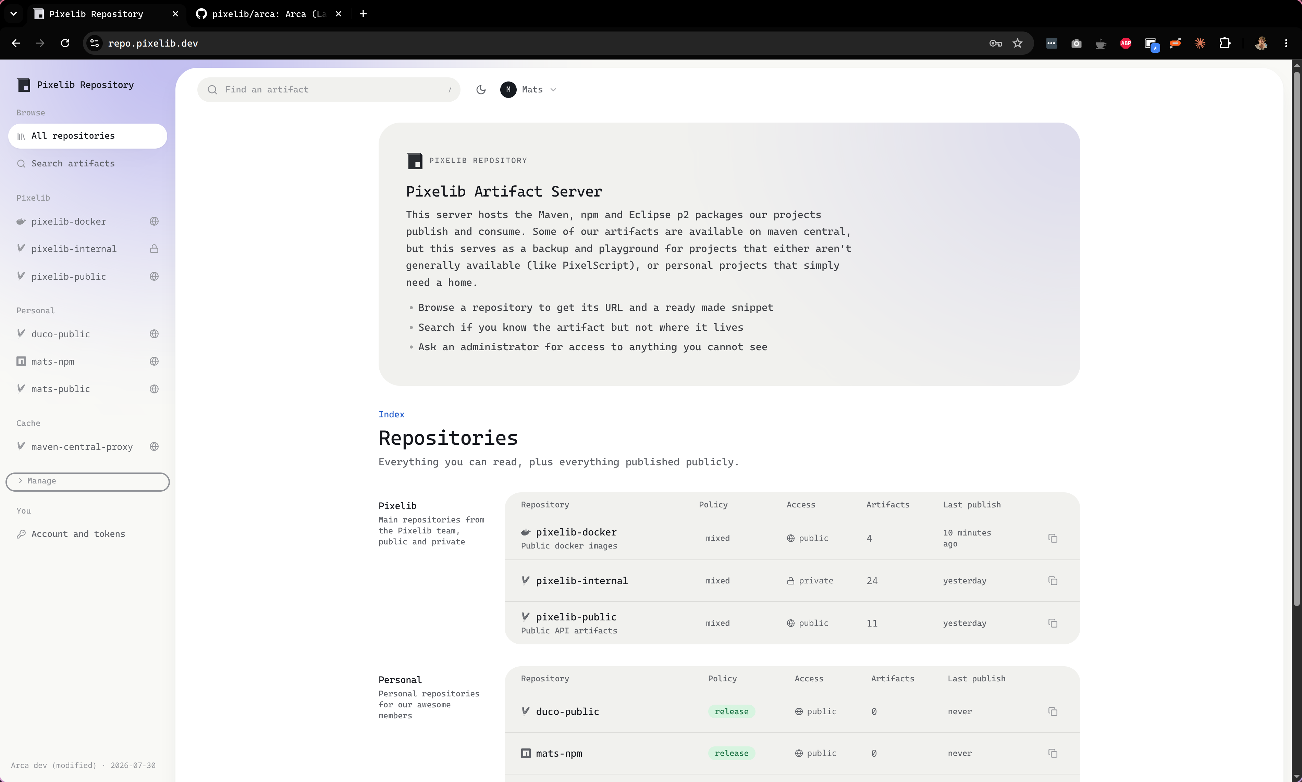
Task: Click release badge in duco-public row
Action: pyautogui.click(x=732, y=712)
